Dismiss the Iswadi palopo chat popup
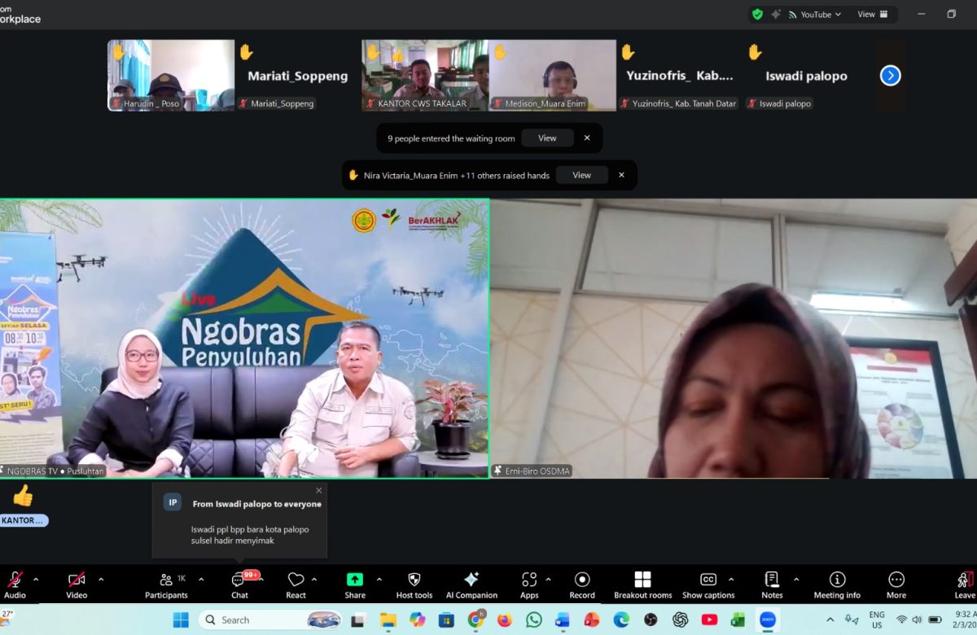 [319, 490]
